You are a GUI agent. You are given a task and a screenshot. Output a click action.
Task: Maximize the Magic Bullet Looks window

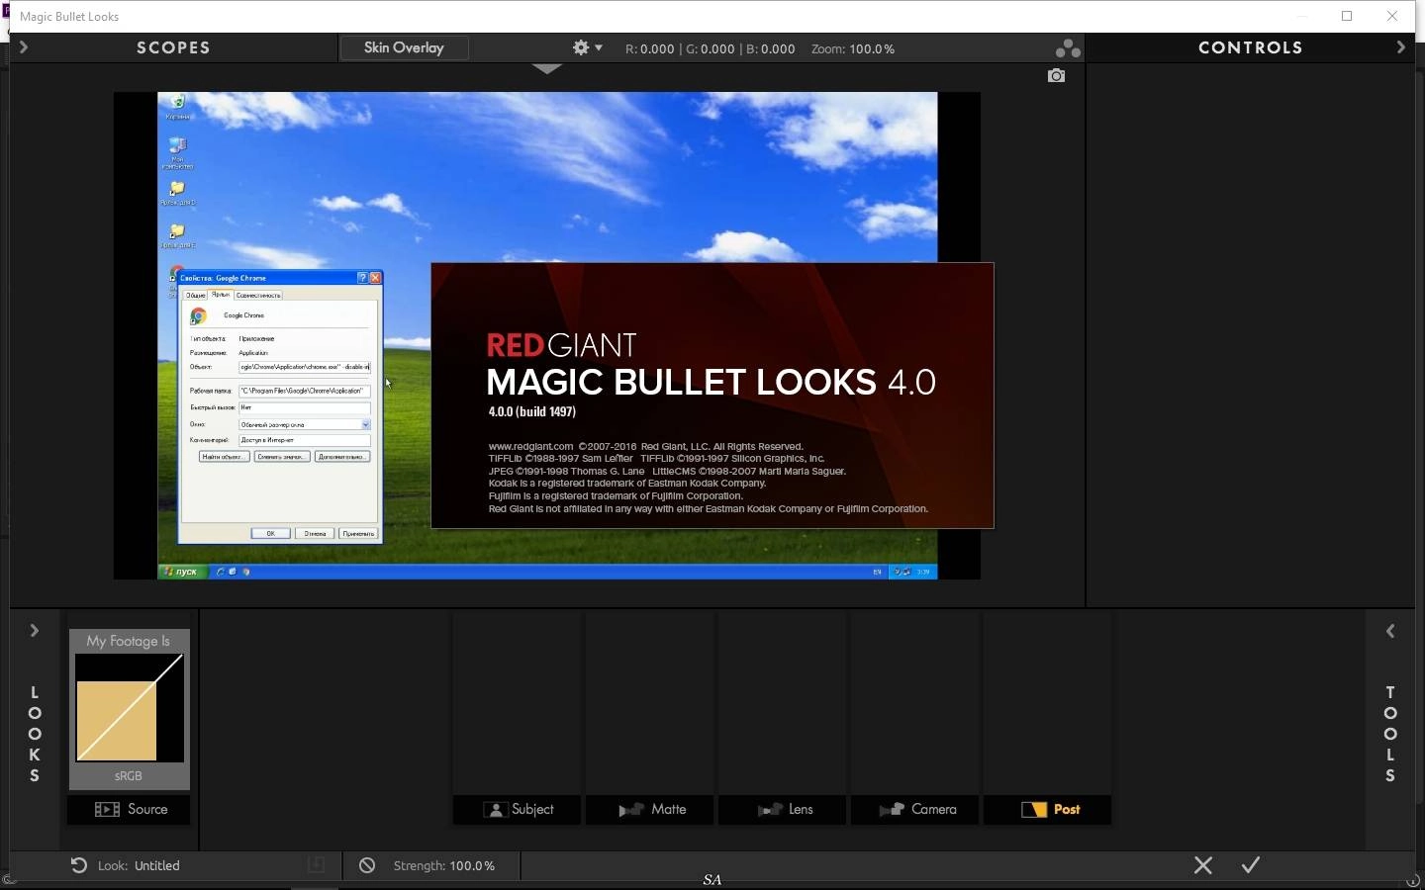[x=1347, y=16]
